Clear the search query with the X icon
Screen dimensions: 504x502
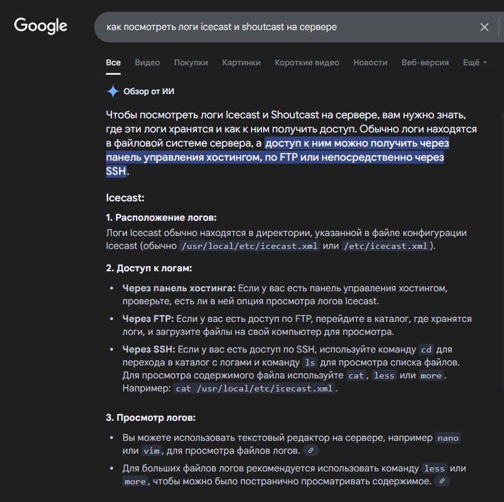click(x=485, y=27)
